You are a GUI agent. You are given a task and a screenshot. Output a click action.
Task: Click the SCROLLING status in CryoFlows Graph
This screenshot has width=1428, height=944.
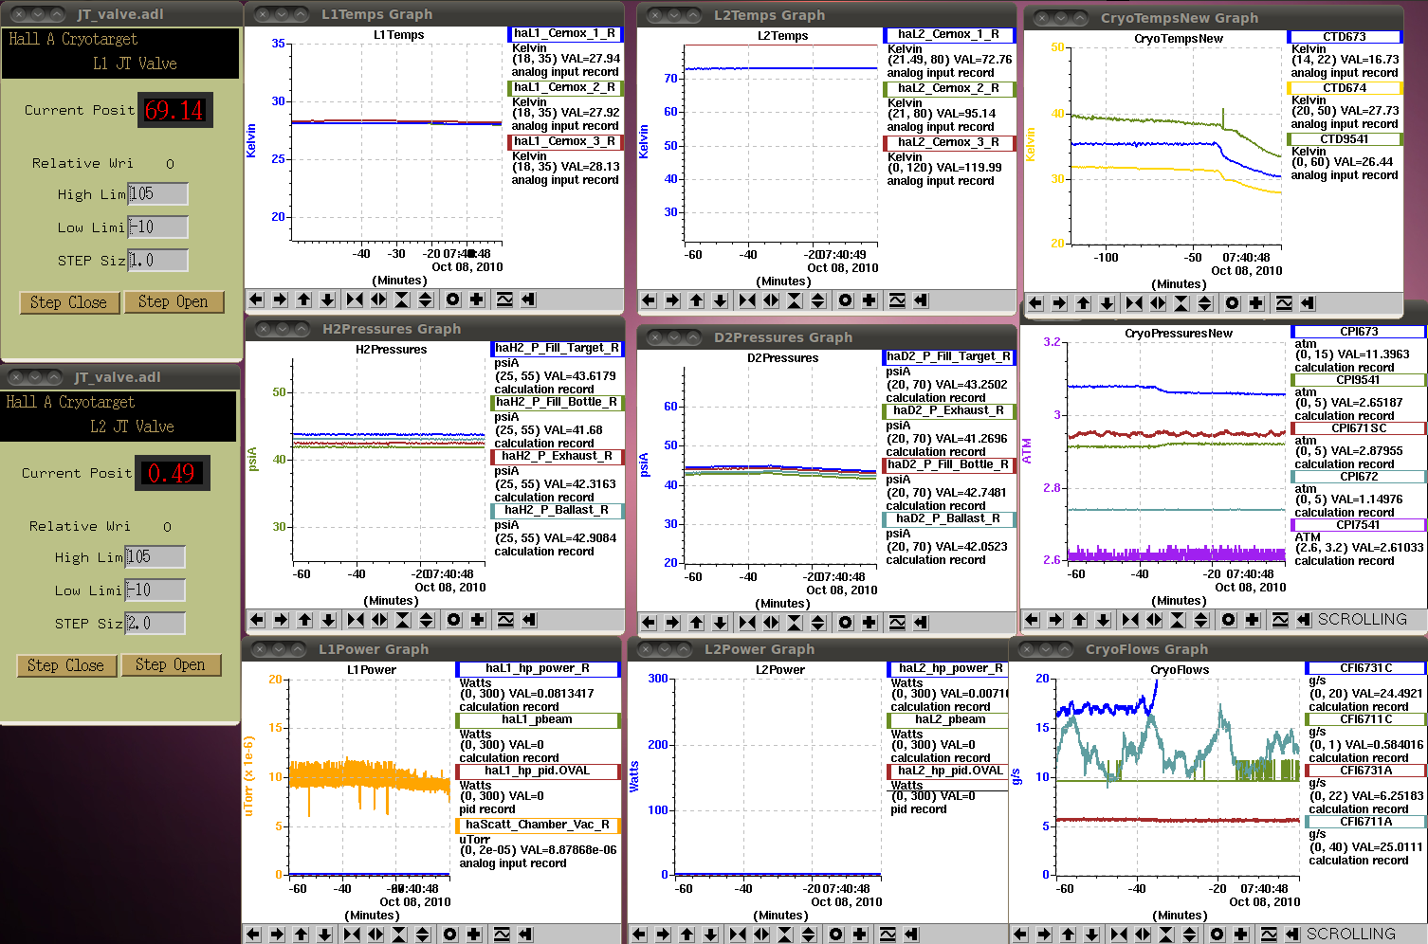pos(1351,935)
